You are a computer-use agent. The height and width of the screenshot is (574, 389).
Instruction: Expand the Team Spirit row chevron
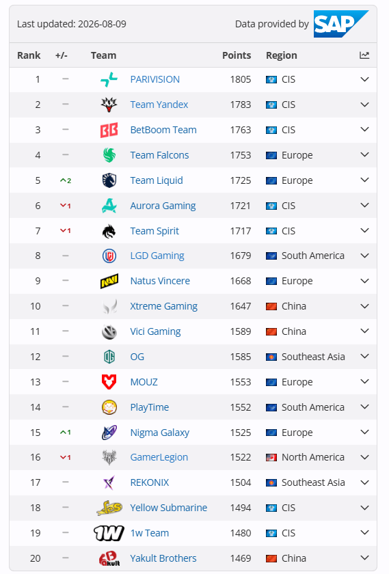pyautogui.click(x=364, y=231)
